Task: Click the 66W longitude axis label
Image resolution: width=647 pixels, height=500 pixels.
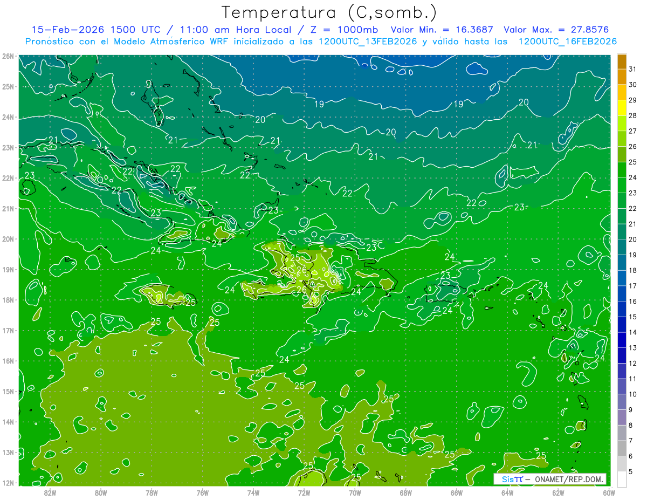Action: (x=456, y=492)
